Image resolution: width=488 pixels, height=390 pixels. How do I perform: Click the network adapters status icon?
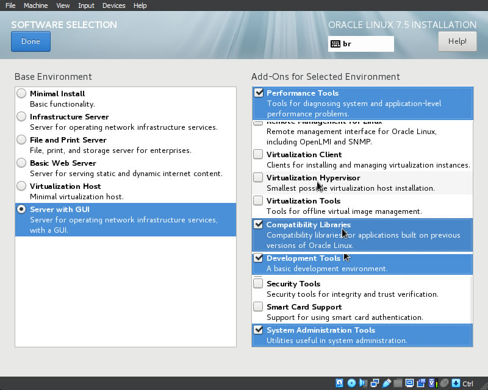point(375,383)
